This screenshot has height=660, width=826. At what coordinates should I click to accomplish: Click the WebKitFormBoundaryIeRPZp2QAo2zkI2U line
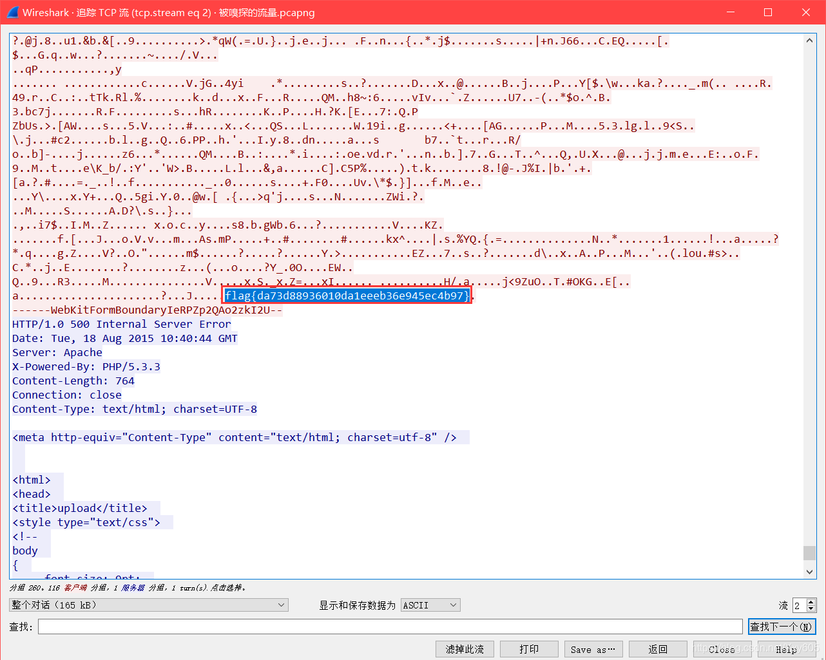coord(148,310)
